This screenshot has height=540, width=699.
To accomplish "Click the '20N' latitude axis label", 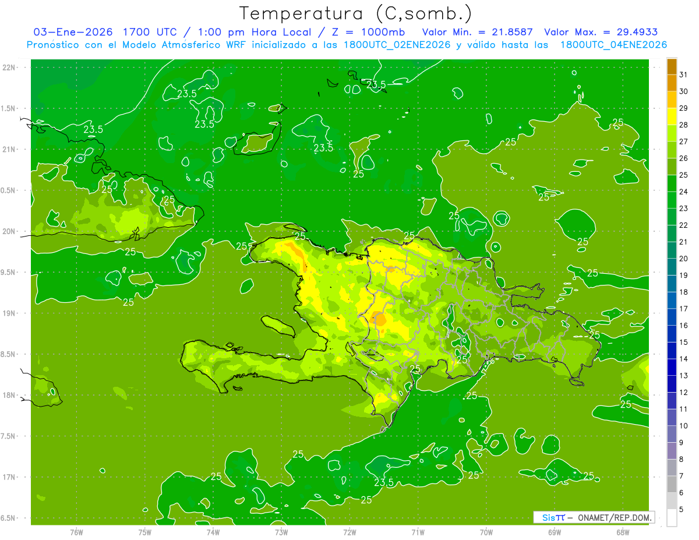I will (x=9, y=231).
